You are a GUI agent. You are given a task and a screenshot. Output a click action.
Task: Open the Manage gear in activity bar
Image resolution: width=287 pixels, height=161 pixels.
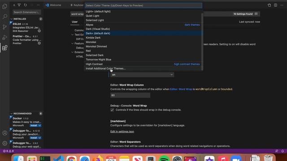5,143
